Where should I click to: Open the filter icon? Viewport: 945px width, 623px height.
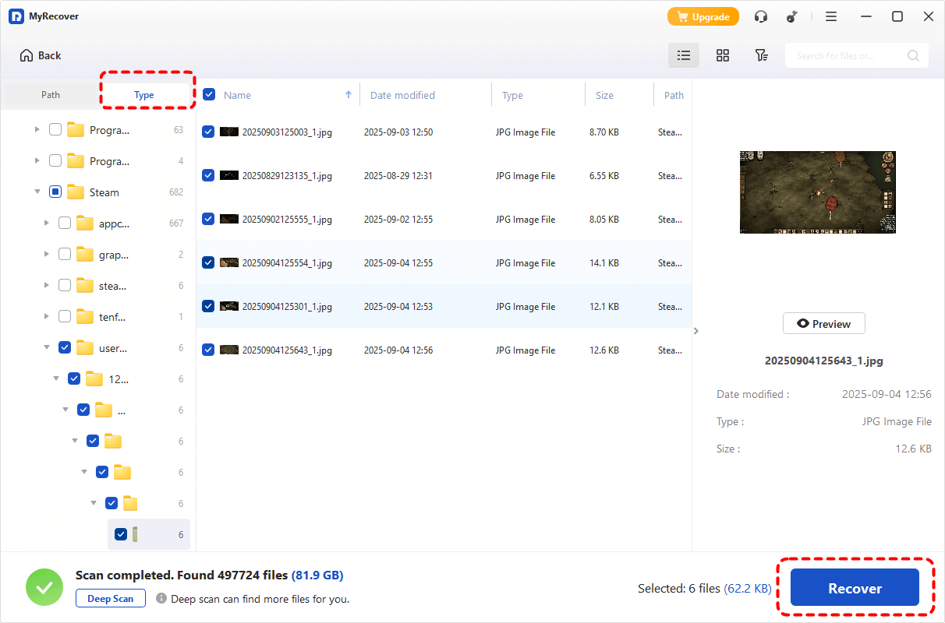pos(762,55)
